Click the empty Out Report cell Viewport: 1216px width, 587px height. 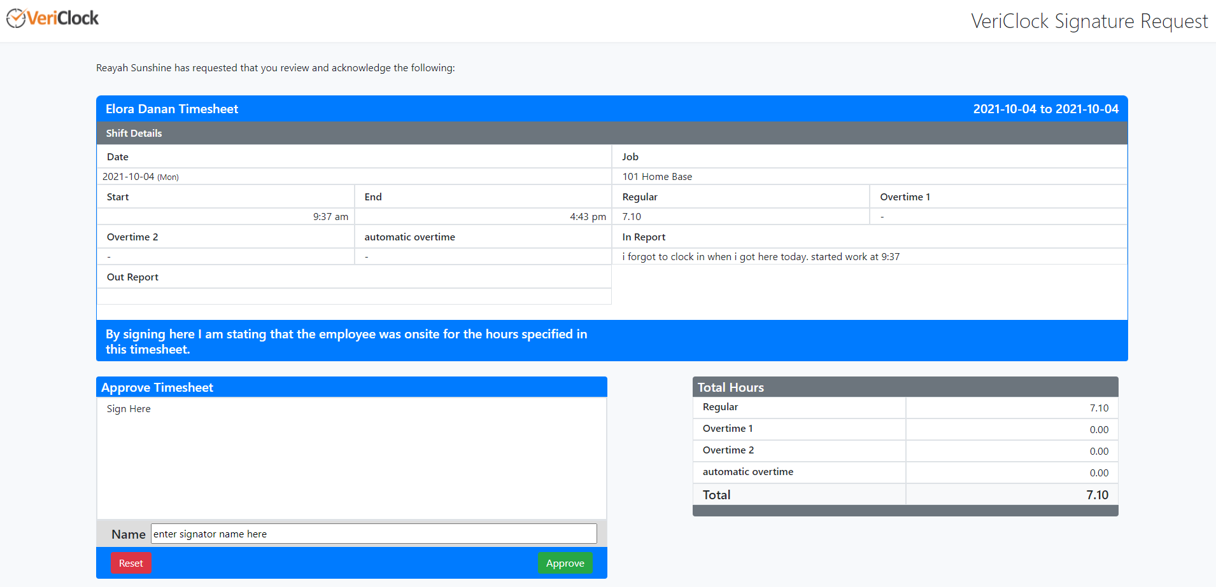[x=354, y=296]
